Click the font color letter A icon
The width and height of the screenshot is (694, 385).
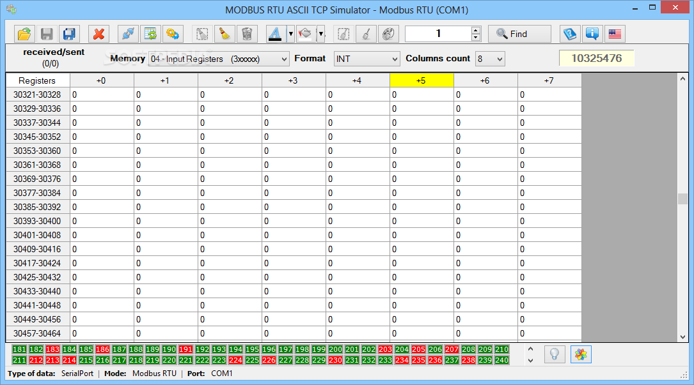(x=275, y=34)
